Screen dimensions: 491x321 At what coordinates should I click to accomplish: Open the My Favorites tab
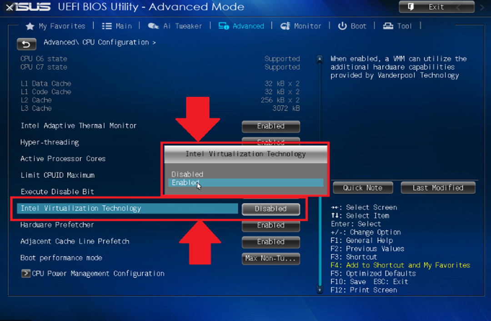tap(55, 26)
